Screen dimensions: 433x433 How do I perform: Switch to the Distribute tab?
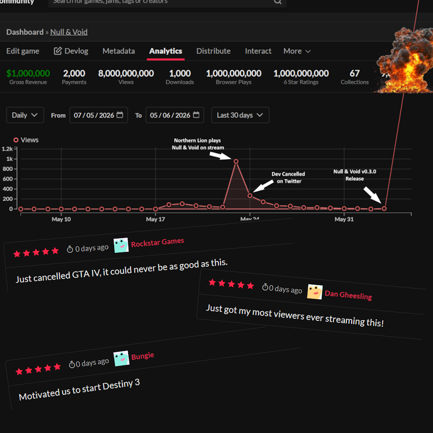tap(213, 51)
